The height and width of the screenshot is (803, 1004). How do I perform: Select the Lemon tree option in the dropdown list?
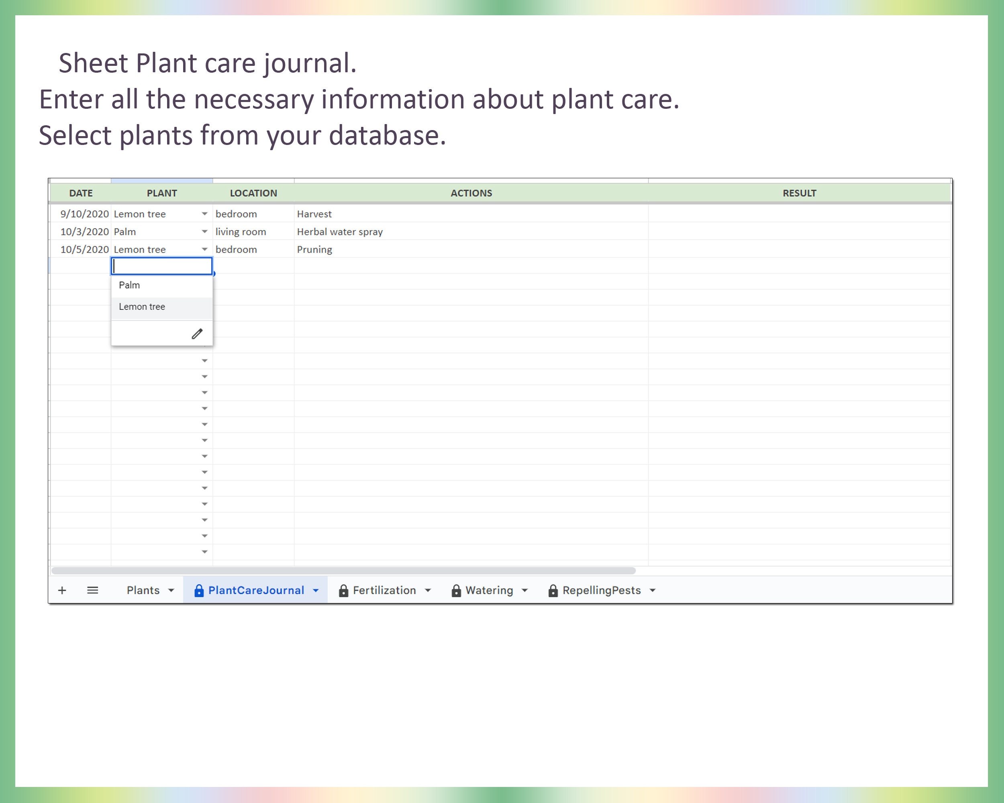142,307
